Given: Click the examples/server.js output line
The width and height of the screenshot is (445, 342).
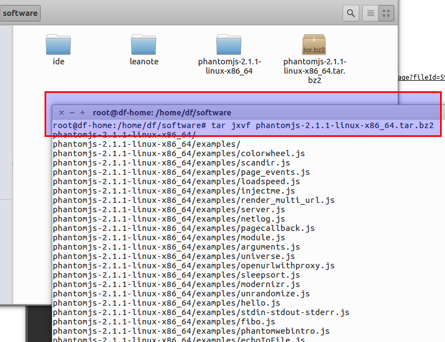Looking at the screenshot, I should pos(169,209).
